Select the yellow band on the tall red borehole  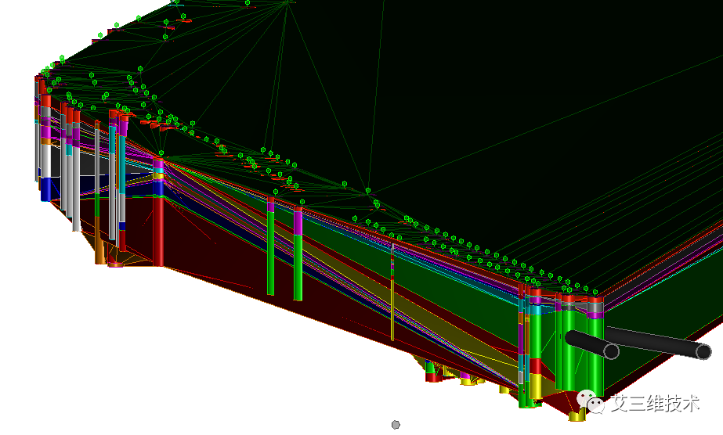pos(158,176)
